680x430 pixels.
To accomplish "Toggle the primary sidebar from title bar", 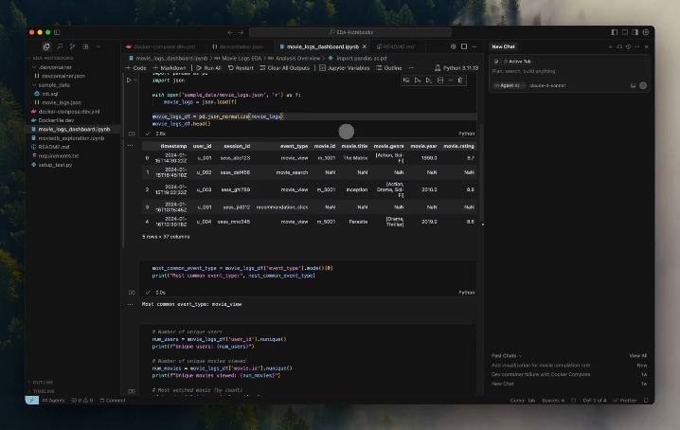I will click(x=57, y=32).
